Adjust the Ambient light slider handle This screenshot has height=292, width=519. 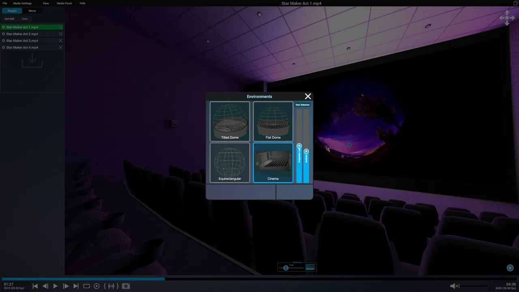[x=306, y=151]
